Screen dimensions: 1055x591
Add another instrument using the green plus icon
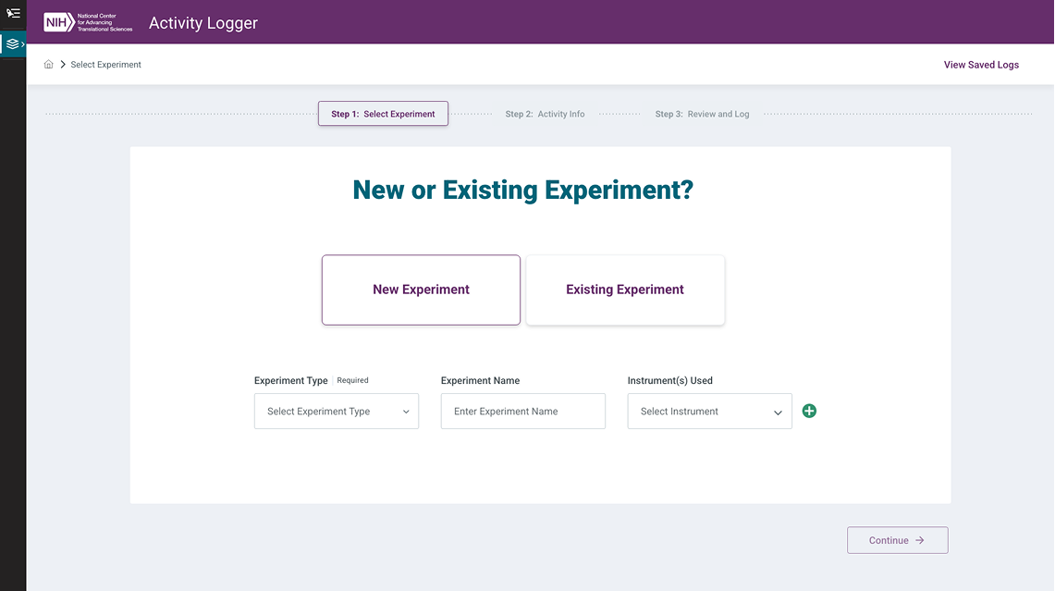(809, 410)
